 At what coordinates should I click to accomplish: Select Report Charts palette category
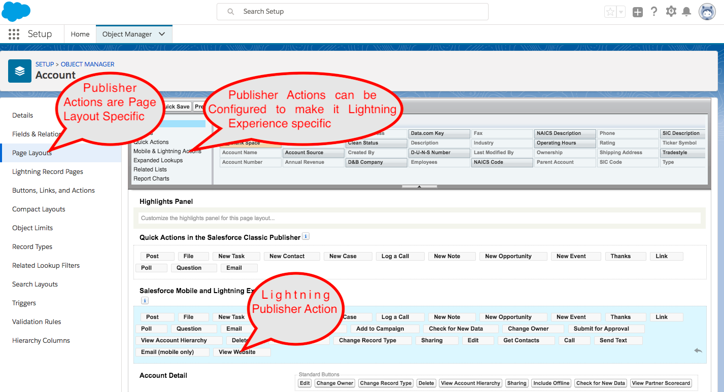point(151,179)
